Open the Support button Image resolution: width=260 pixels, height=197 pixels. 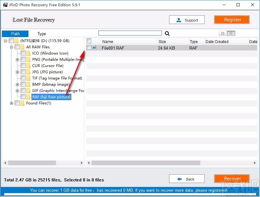187,20
